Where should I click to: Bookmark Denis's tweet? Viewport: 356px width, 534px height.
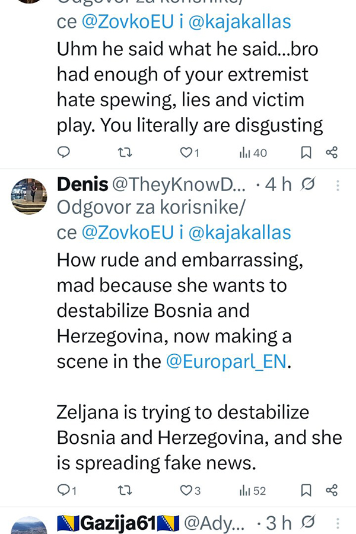point(306,490)
